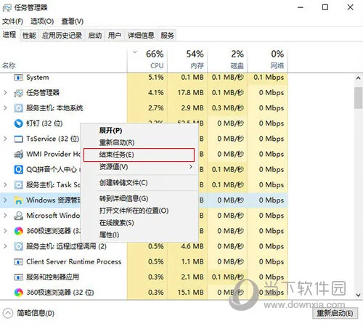Open the 文件(F) menu

12,22
